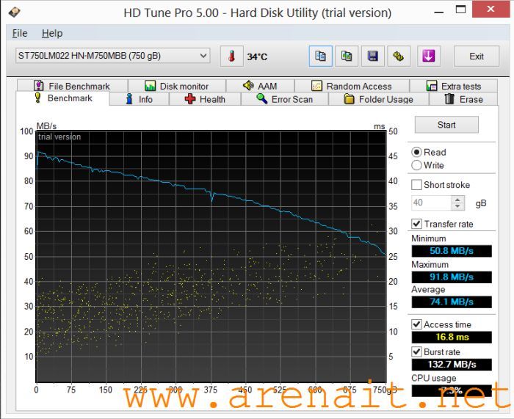The height and width of the screenshot is (419, 514).
Task: Click the short stroke gB spinner arrows
Action: [458, 203]
